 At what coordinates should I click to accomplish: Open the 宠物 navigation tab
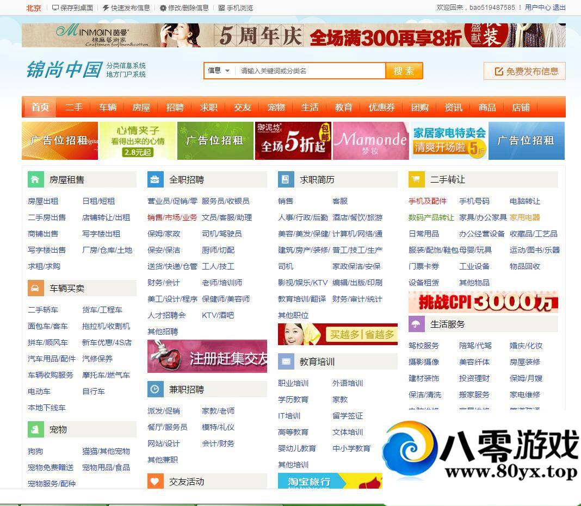coord(276,108)
